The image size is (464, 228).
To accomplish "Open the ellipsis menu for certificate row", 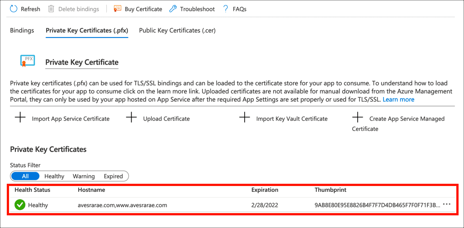I will click(x=447, y=205).
